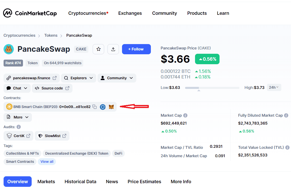Add token to MetaMask fox icon
291x187 pixels.
pos(111,107)
